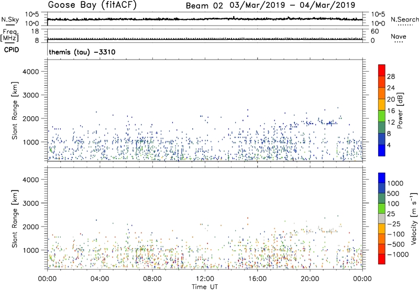The height and width of the screenshot is (290, 419).
Task: Click 'Slant Range [km]' label of the velocity panel
Action: pyautogui.click(x=15, y=218)
